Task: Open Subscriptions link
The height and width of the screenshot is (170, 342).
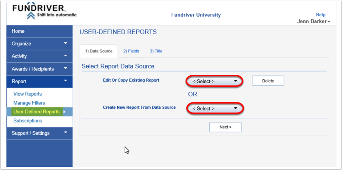Action: [28, 121]
